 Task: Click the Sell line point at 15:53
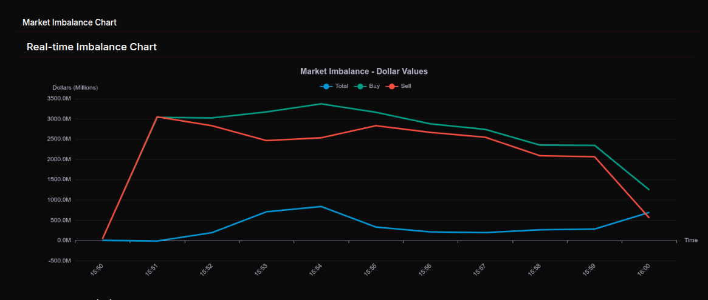pyautogui.click(x=266, y=141)
